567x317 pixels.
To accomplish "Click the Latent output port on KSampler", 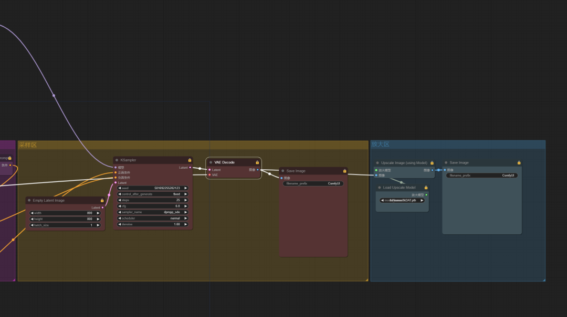I will [190, 168].
